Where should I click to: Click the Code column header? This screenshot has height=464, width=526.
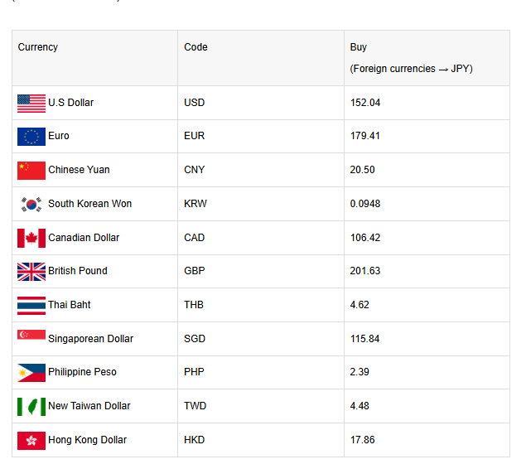(x=195, y=47)
